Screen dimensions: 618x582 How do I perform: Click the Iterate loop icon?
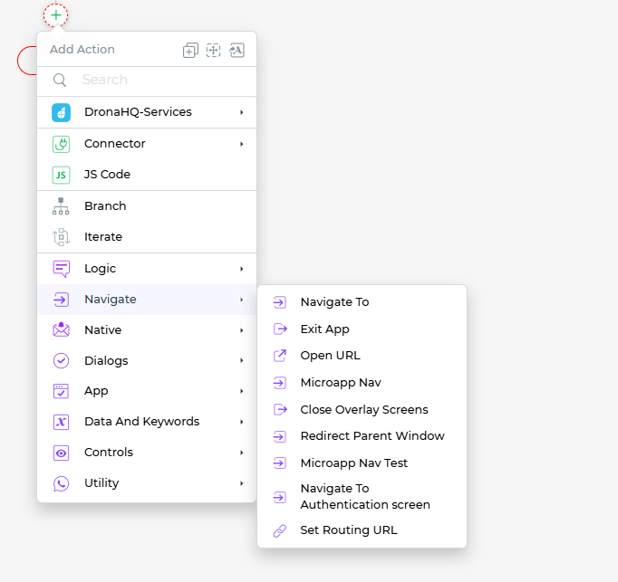(61, 237)
